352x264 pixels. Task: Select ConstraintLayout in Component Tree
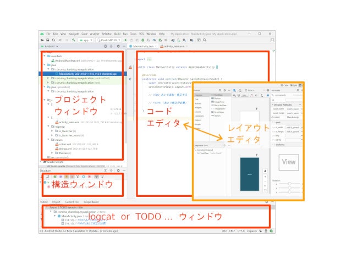point(204,150)
